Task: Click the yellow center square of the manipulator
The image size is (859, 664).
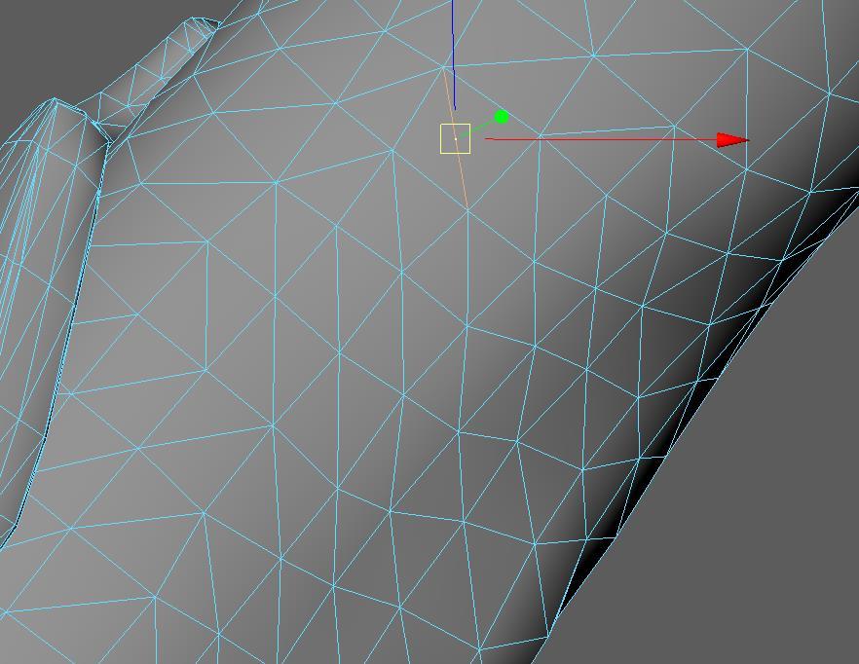Action: click(x=456, y=139)
